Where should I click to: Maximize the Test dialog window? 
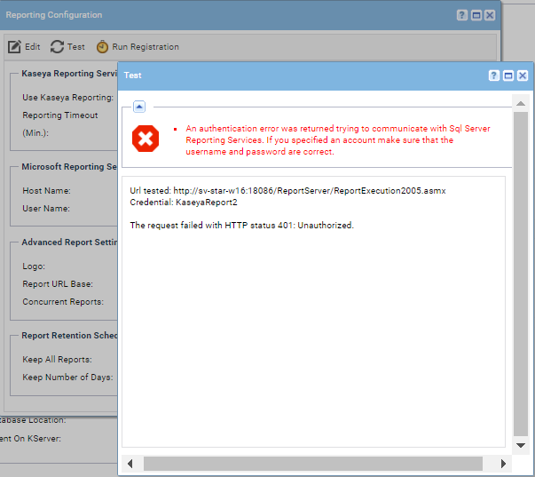(x=508, y=76)
